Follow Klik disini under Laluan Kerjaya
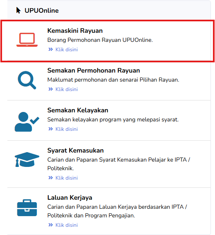The width and height of the screenshot is (215, 235). pyautogui.click(x=67, y=225)
